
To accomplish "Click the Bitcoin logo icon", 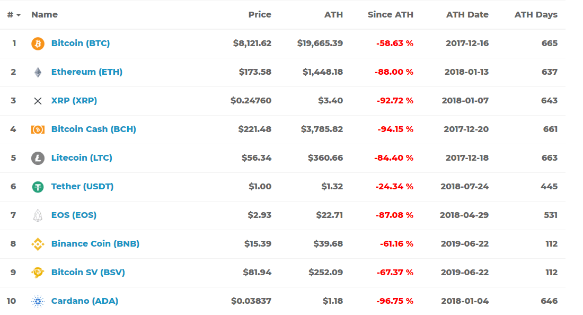I will click(37, 43).
